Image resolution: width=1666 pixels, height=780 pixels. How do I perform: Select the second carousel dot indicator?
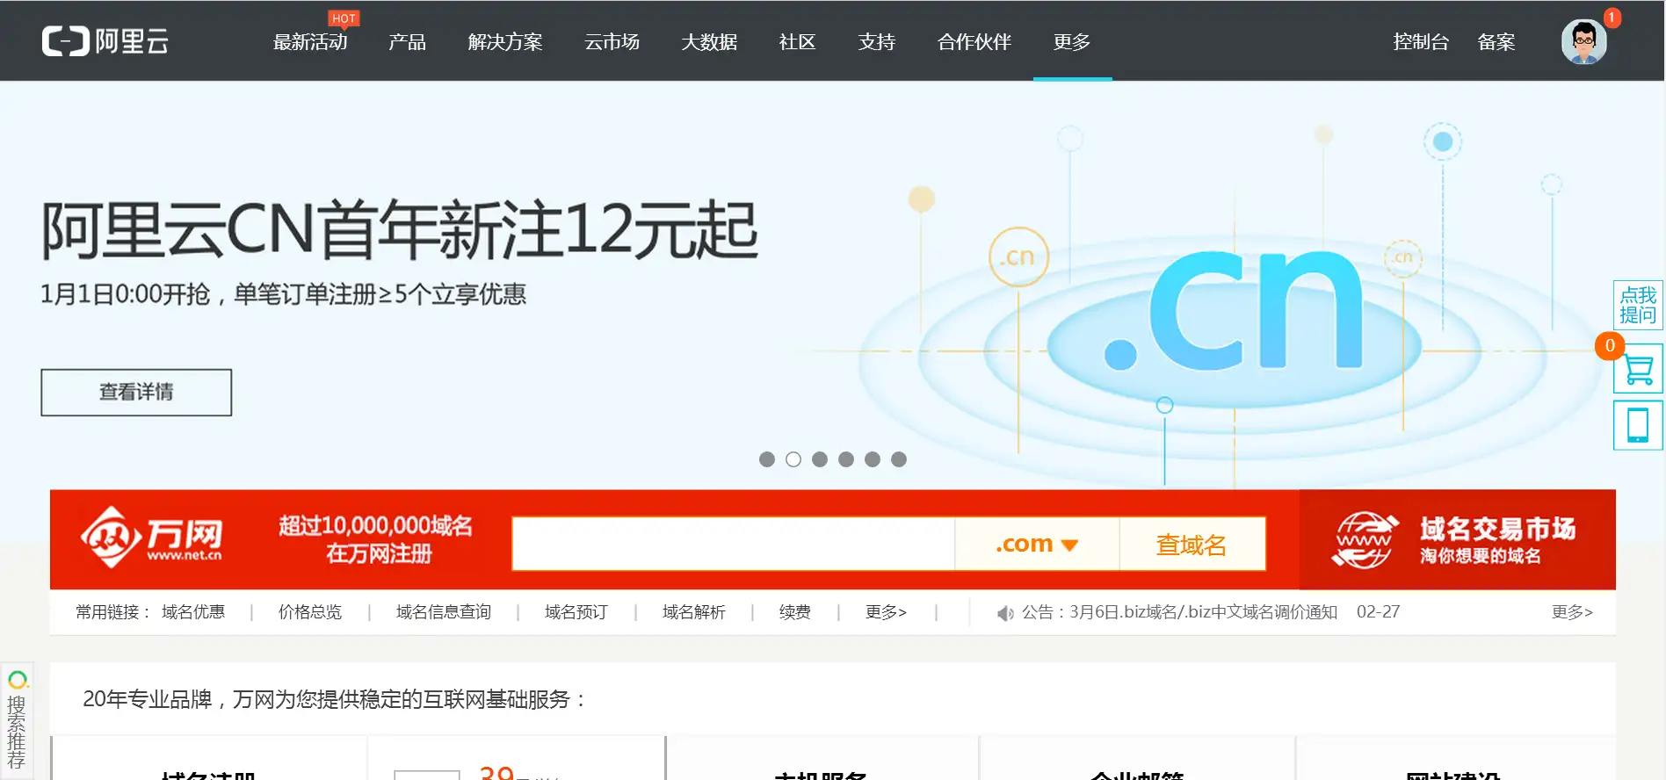pos(793,459)
